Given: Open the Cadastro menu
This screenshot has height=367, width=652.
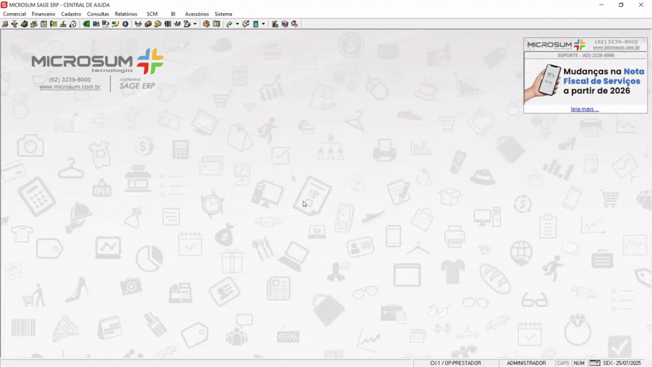Looking at the screenshot, I should pyautogui.click(x=71, y=14).
